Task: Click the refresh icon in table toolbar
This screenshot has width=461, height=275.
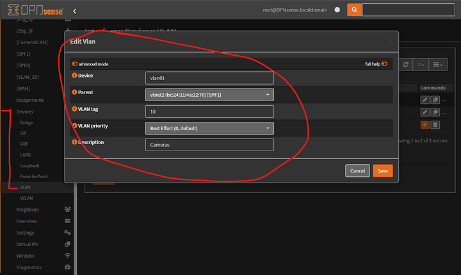Action: click(405, 65)
